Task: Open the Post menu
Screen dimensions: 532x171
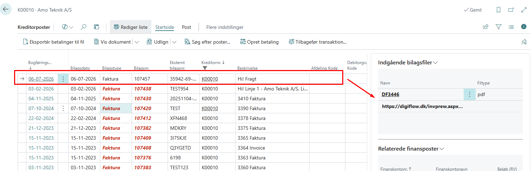Action: 187,27
